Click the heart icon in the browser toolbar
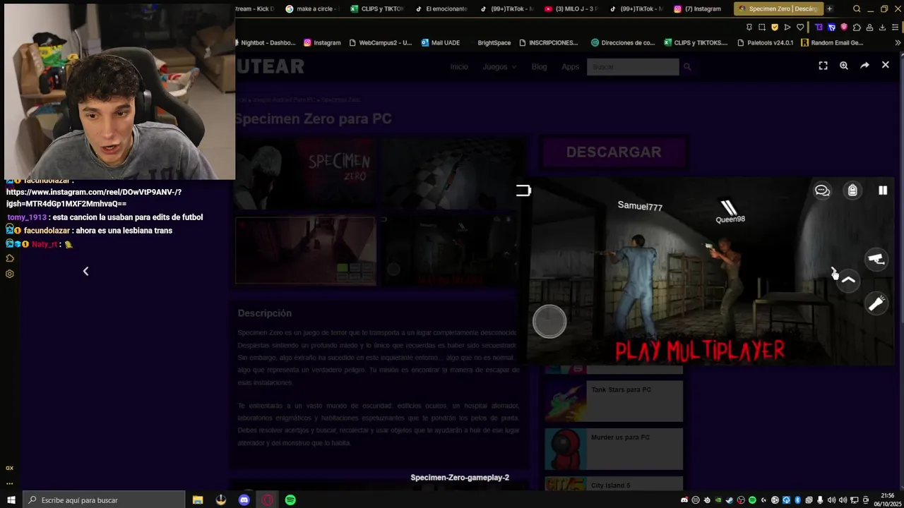This screenshot has height=508, width=904. pos(800,27)
